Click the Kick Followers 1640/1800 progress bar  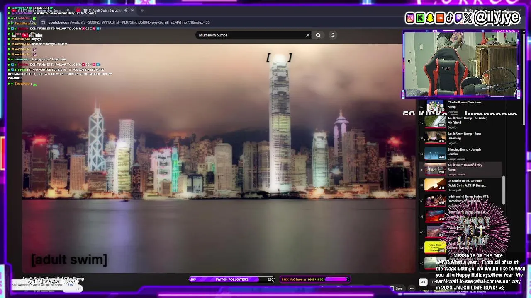[315, 279]
